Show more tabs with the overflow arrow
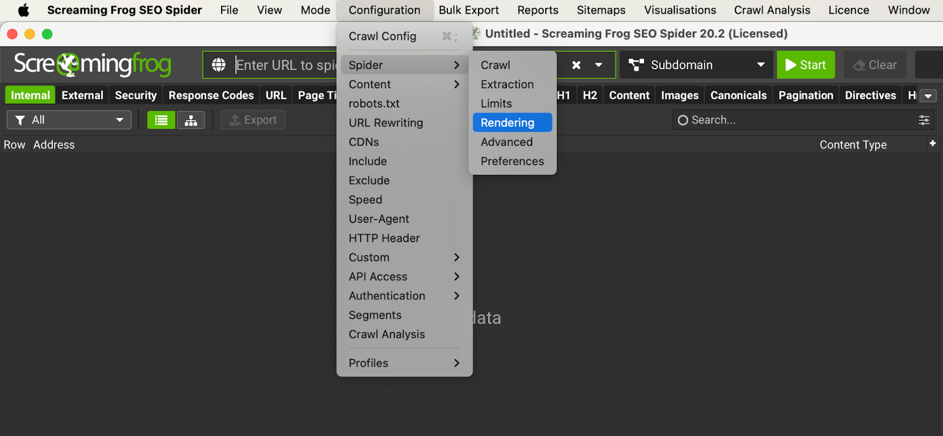This screenshot has width=943, height=436. click(x=928, y=96)
